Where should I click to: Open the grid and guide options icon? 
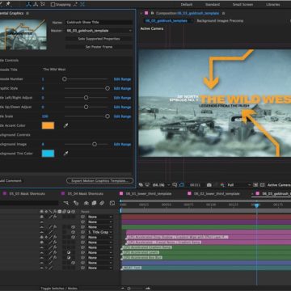175,185
